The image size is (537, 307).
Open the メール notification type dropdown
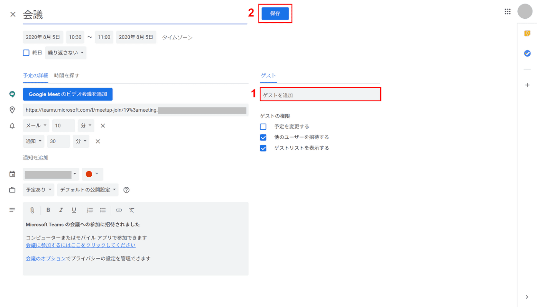coord(36,125)
